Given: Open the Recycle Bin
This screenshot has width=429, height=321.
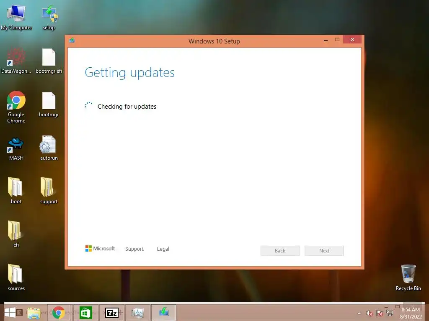Looking at the screenshot, I should tap(408, 278).
